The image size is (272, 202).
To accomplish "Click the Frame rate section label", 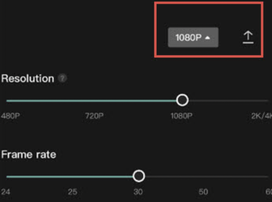I will point(28,154).
